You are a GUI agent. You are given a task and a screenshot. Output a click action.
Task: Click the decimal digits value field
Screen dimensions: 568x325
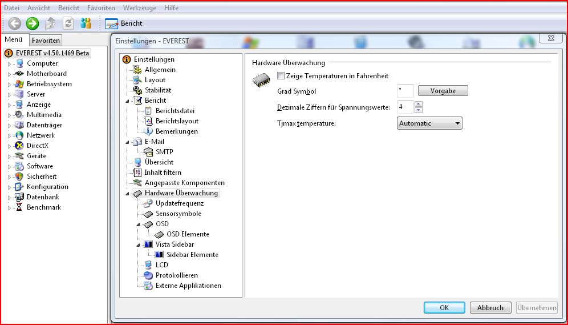point(405,107)
